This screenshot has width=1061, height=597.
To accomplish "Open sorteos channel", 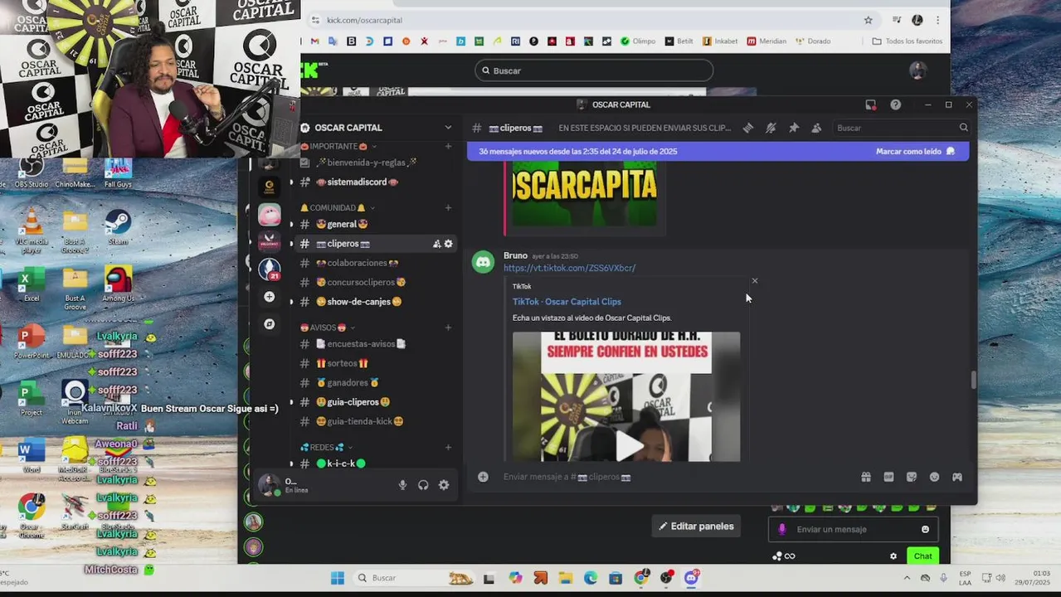I will [376, 363].
